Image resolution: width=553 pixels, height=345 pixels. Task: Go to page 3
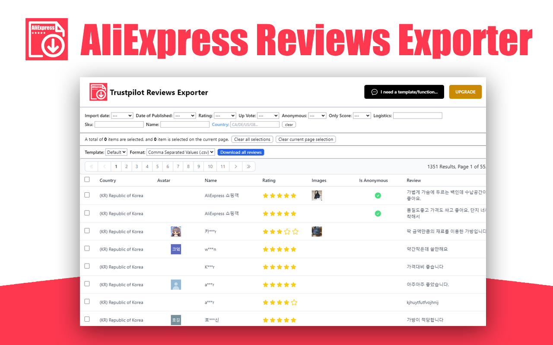pos(137,166)
